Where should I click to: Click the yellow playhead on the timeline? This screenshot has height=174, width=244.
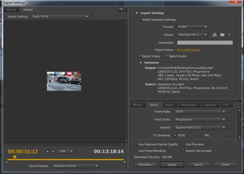click(15, 157)
